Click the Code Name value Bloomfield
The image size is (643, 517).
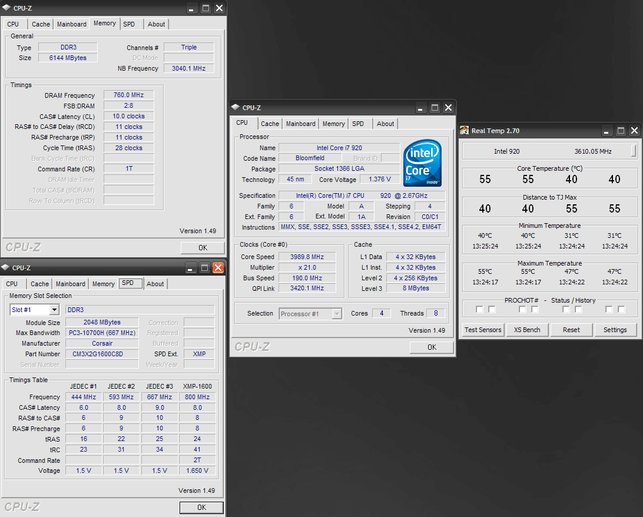click(310, 158)
